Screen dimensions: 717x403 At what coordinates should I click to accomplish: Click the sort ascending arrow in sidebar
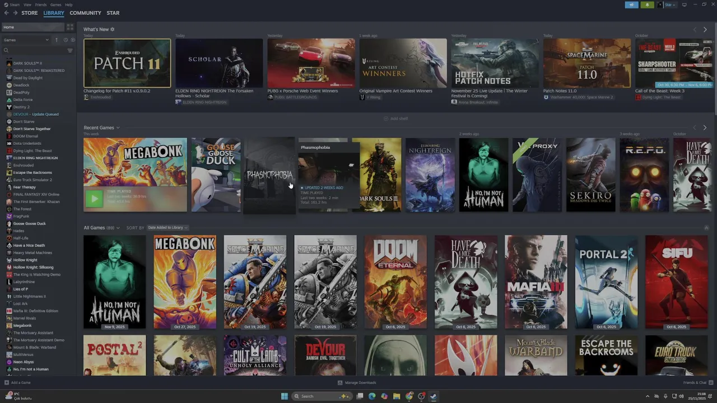[56, 40]
